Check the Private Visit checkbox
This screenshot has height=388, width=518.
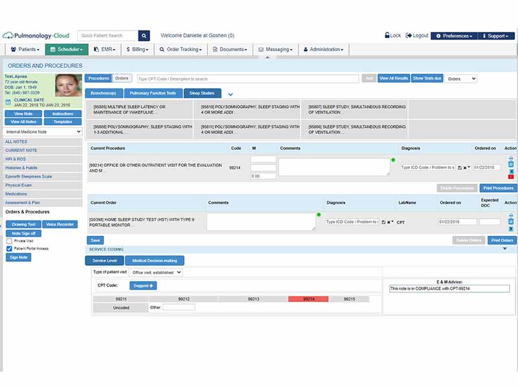coord(9,241)
